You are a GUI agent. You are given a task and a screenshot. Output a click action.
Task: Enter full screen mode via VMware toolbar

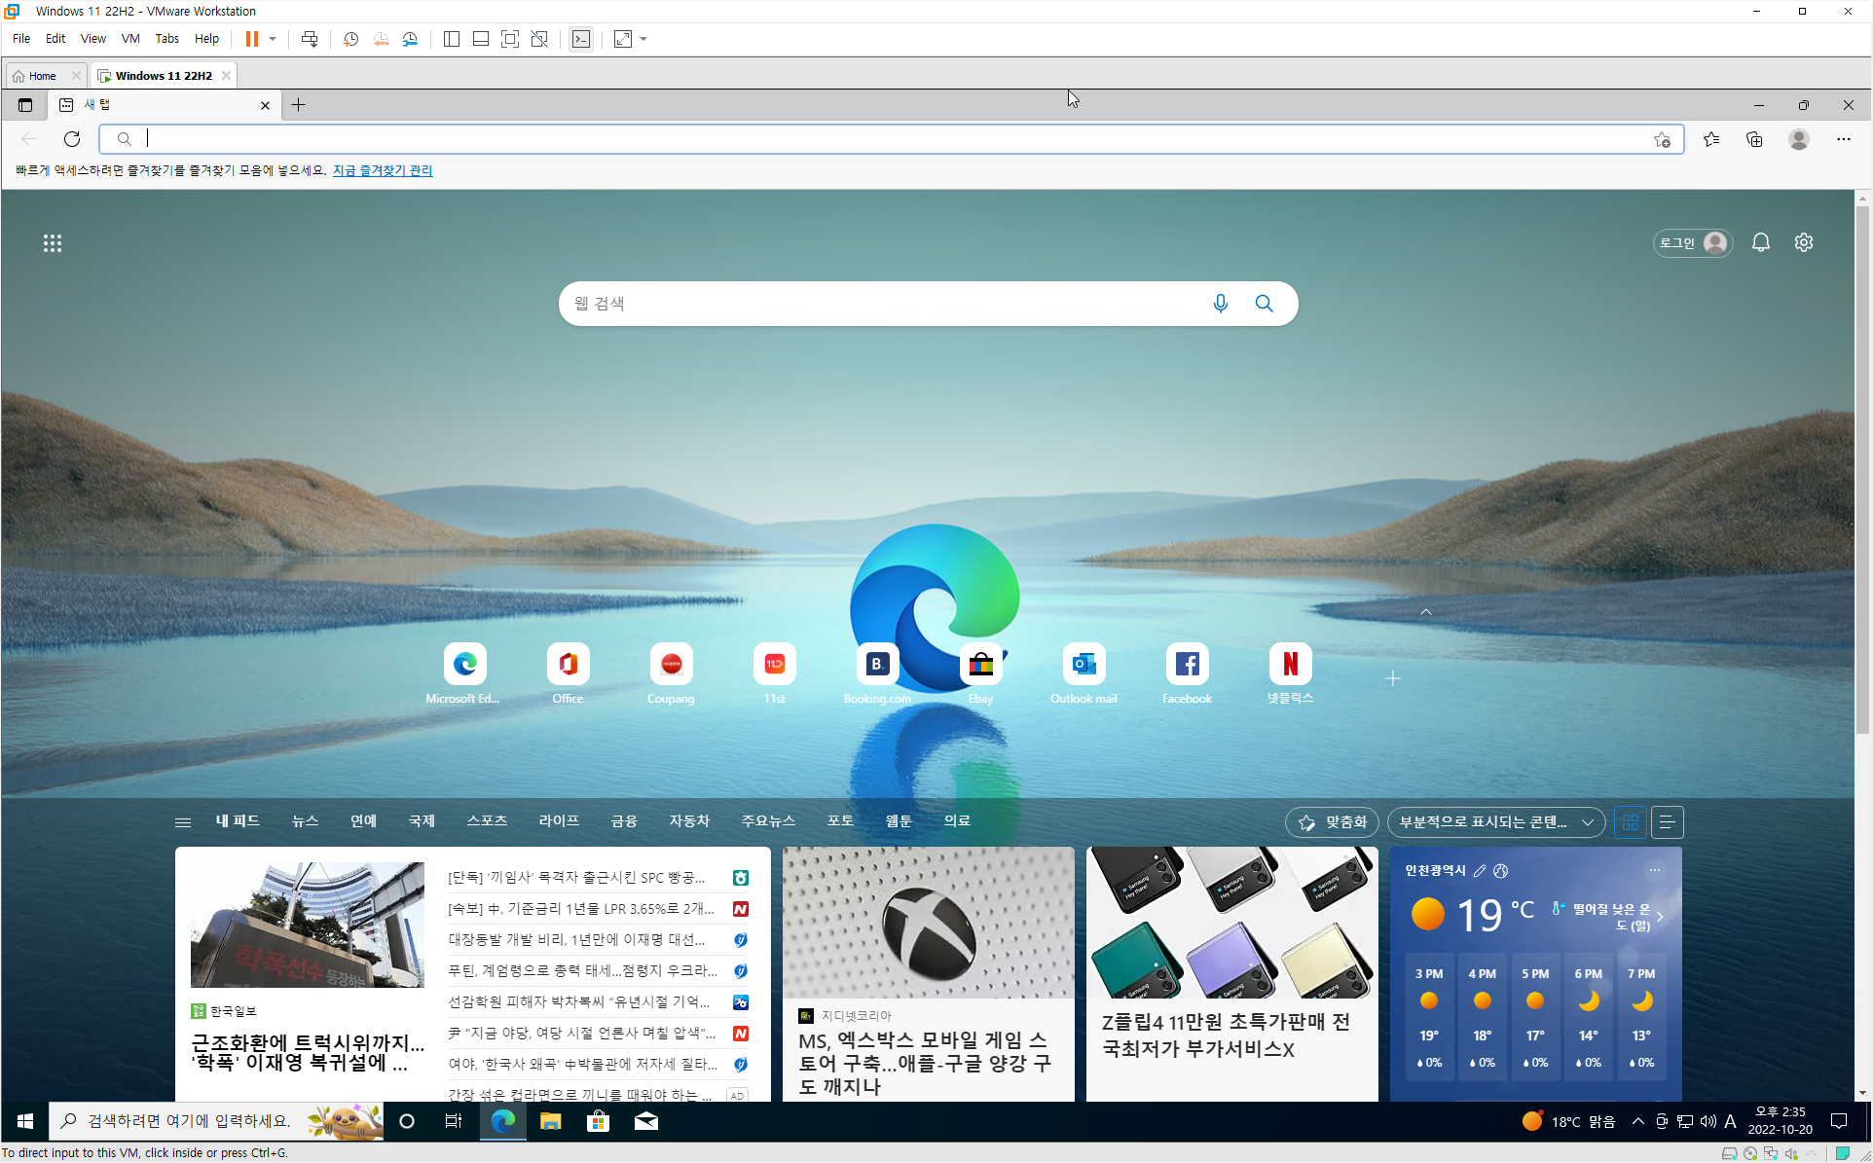[510, 39]
